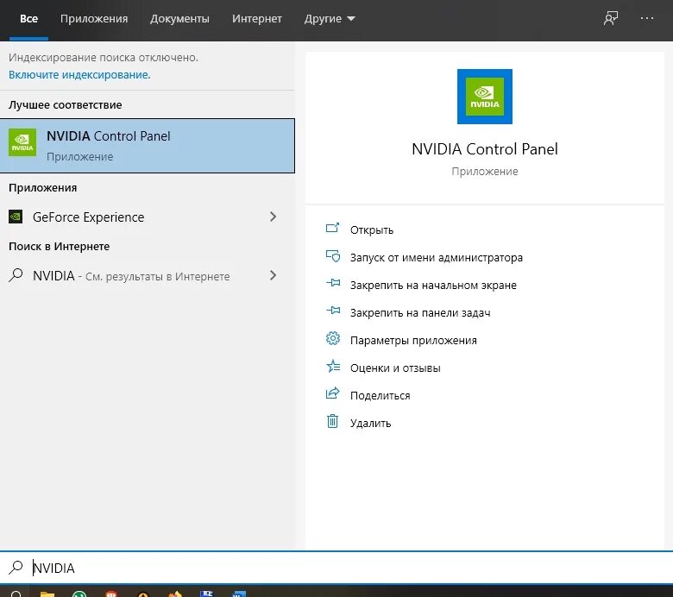Open the Приложения filter tab

(x=94, y=19)
